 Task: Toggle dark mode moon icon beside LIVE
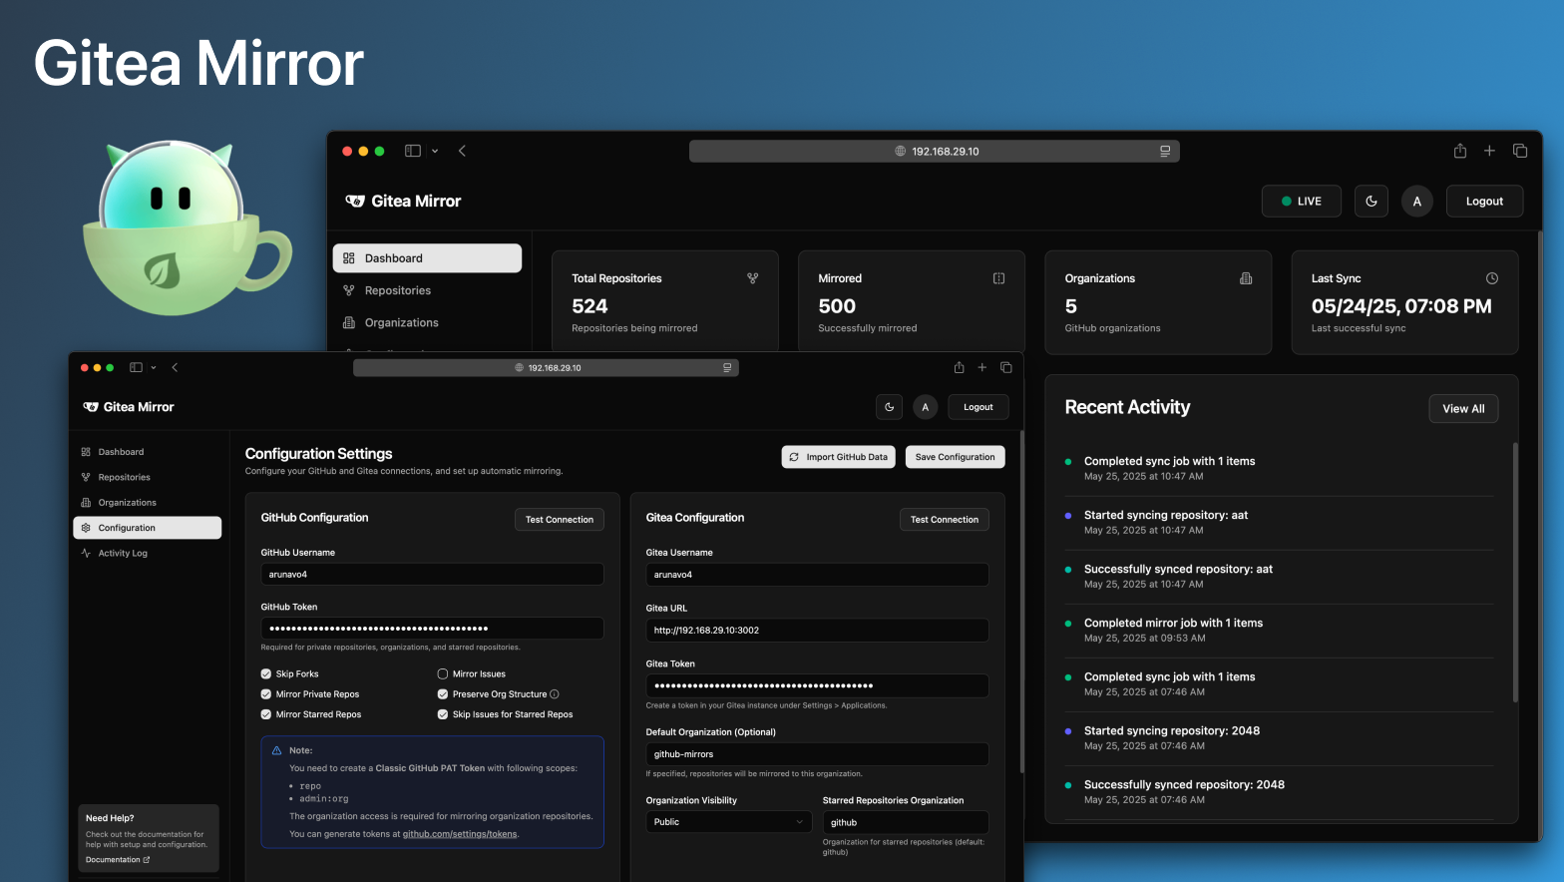[x=1370, y=202]
